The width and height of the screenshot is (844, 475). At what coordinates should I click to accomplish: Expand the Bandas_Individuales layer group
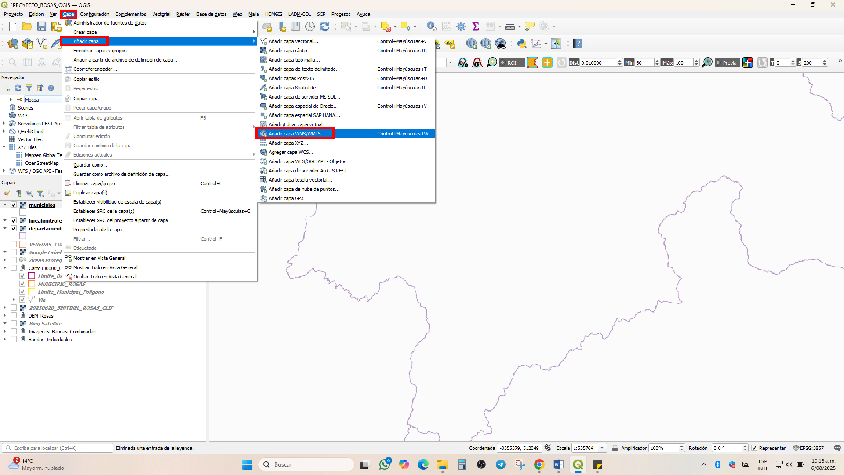(4, 340)
